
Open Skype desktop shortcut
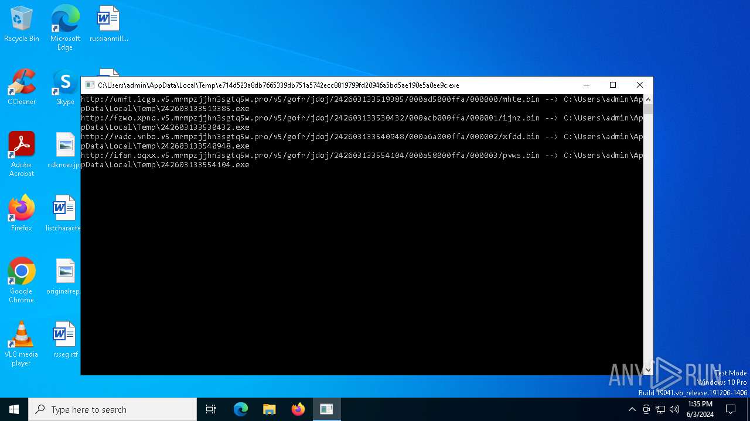coord(65,88)
